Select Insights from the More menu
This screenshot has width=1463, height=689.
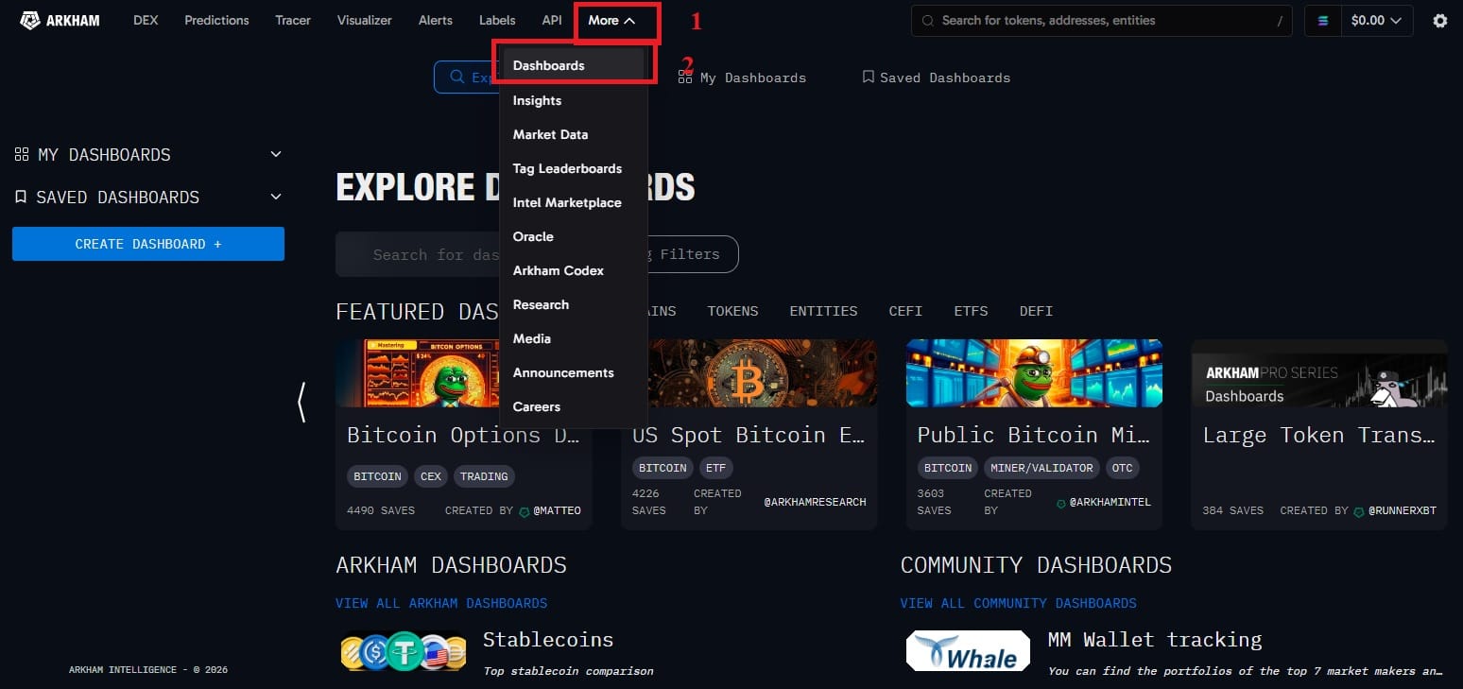pyautogui.click(x=537, y=100)
